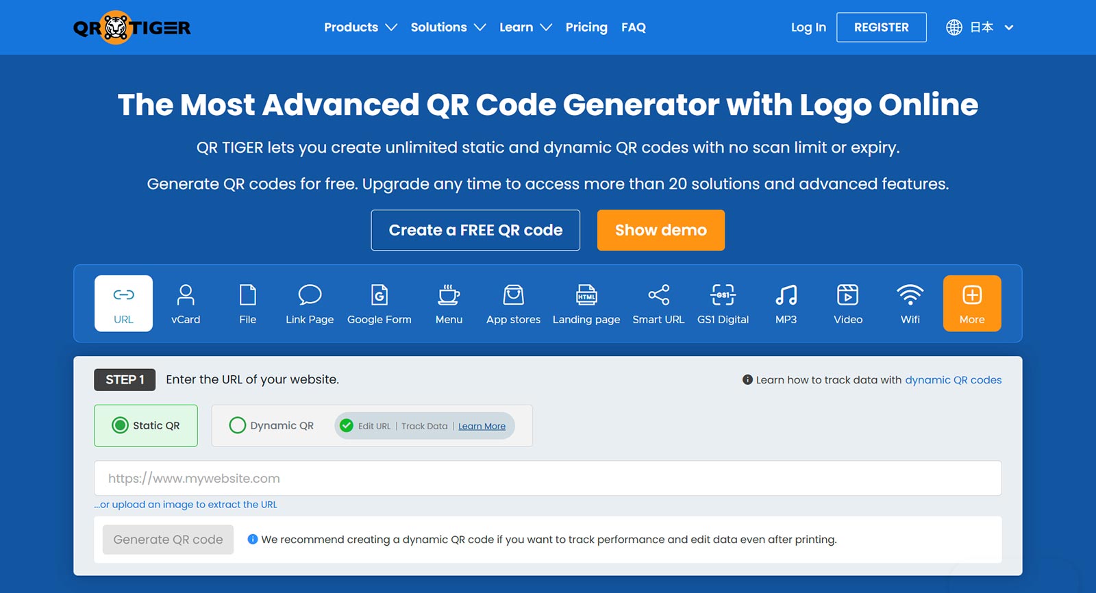Click the info icon beside Learn how to track

coord(747,380)
